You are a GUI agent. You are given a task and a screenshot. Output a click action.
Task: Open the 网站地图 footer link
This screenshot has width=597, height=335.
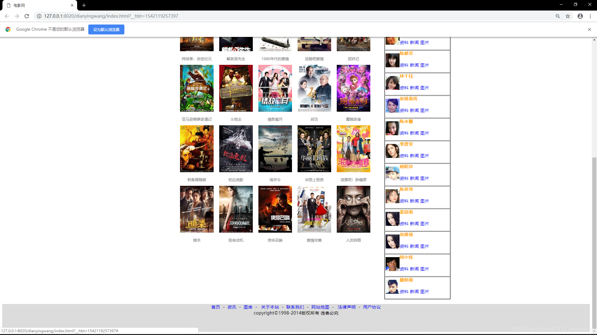click(320, 307)
